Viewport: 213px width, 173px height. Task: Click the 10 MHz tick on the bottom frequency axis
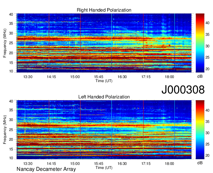tap(11, 158)
